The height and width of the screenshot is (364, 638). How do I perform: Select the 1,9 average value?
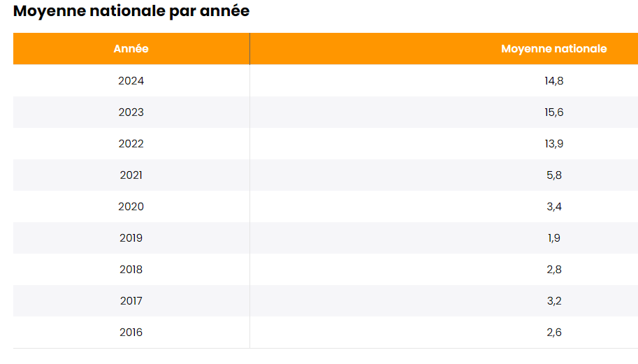[553, 238]
